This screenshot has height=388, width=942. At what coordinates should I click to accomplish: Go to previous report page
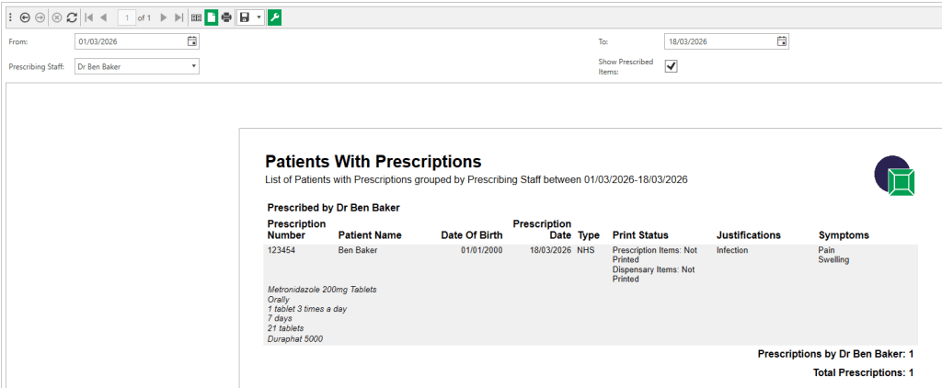pos(103,17)
